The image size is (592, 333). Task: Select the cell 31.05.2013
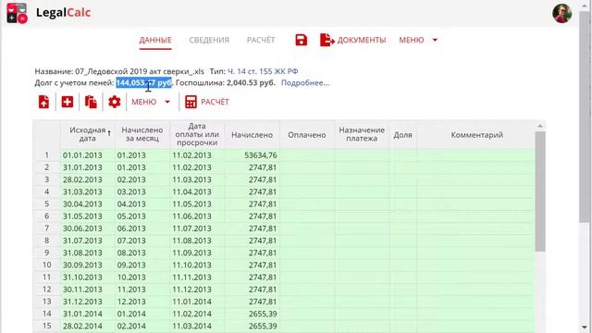(88, 216)
